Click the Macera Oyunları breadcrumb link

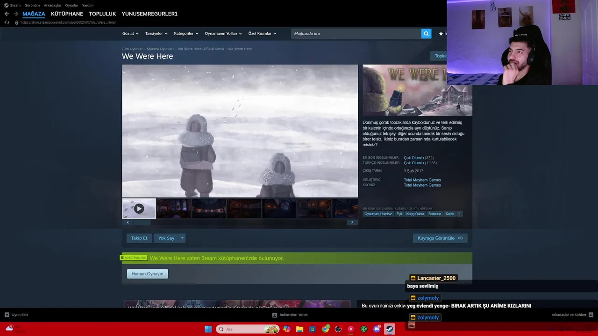(x=160, y=49)
